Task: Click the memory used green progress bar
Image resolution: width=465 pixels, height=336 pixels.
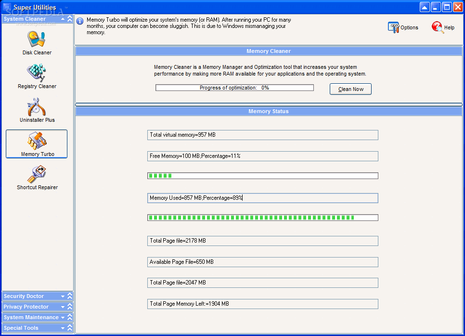Action: point(263,218)
